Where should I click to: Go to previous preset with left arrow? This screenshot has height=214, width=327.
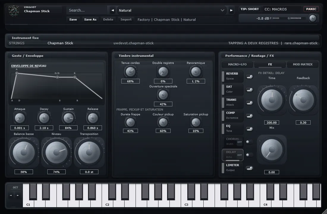point(113,10)
